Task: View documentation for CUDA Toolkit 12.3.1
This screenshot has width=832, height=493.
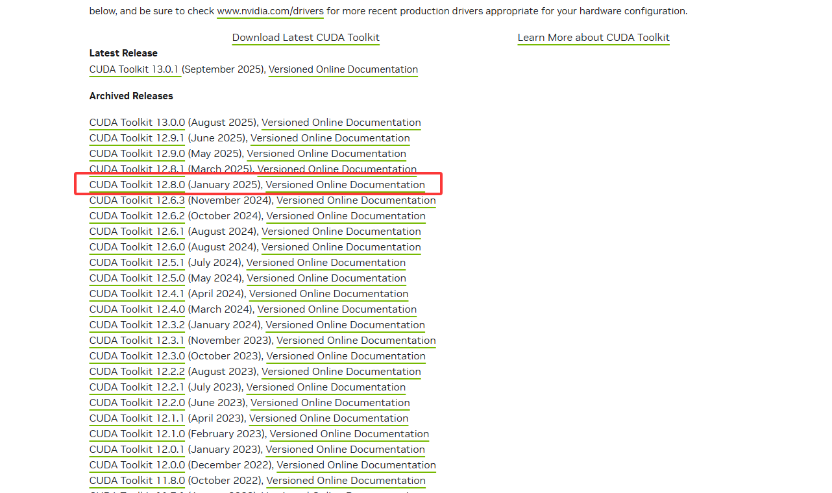Action: click(x=356, y=341)
